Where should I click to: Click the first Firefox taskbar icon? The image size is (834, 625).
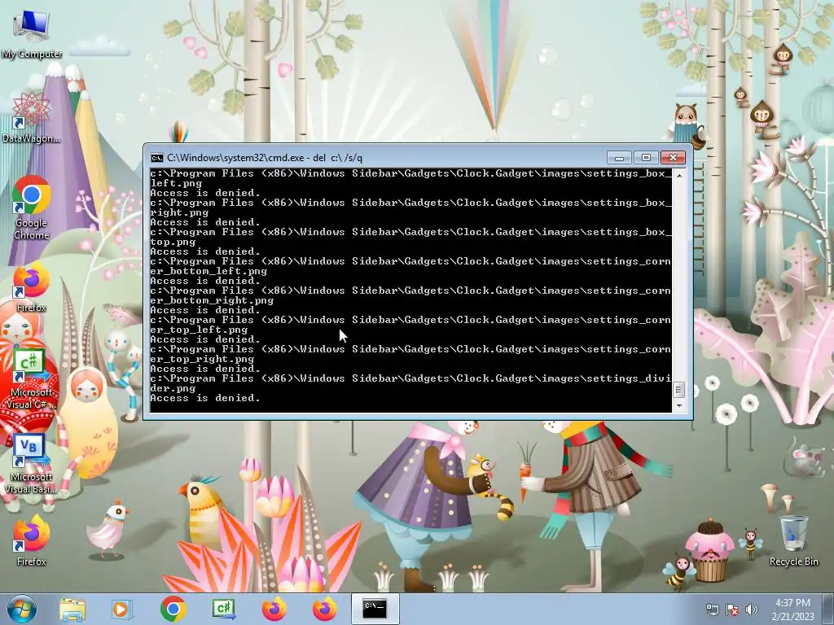[274, 609]
